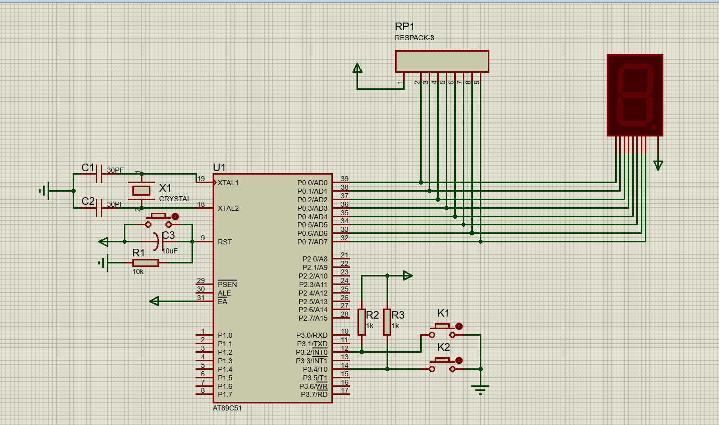Click the power terminal left of RP1

pyautogui.click(x=357, y=68)
